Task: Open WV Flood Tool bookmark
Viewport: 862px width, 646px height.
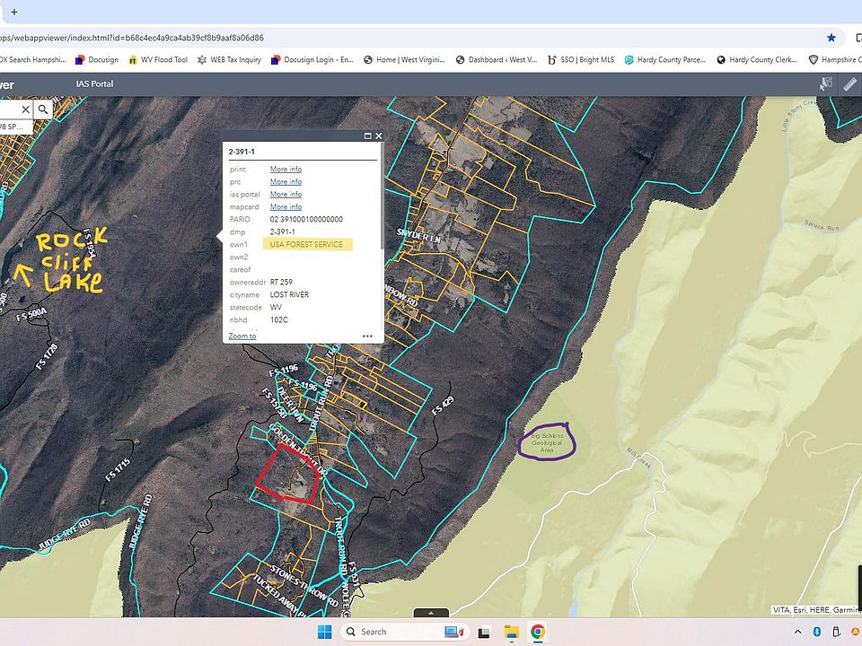Action: 158,60
